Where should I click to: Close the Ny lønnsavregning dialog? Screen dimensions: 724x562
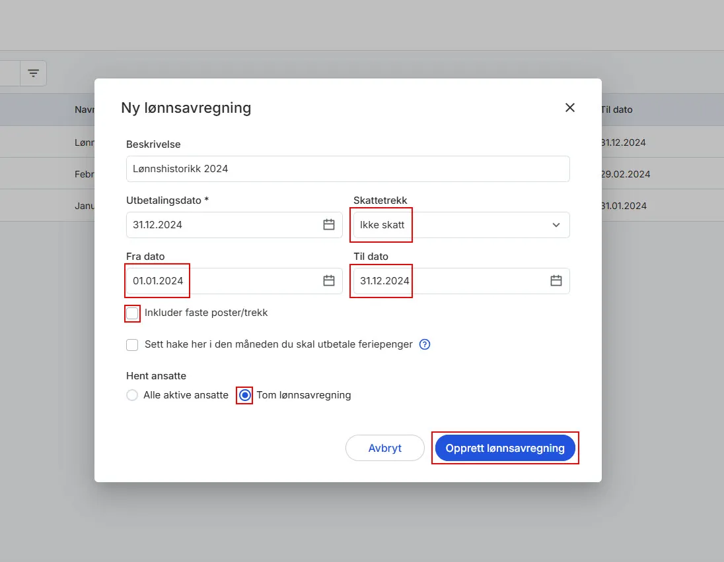569,107
